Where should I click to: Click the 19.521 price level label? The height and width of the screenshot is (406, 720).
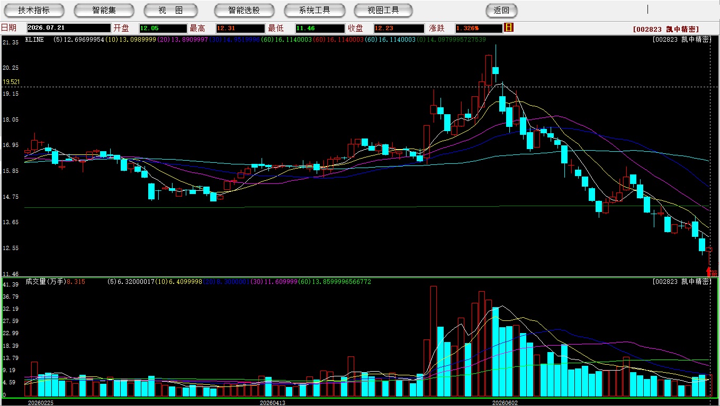tap(11, 82)
